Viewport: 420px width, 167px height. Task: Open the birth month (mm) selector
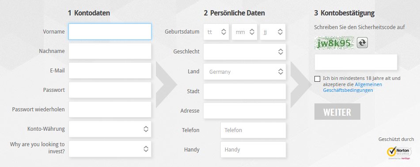[244, 32]
